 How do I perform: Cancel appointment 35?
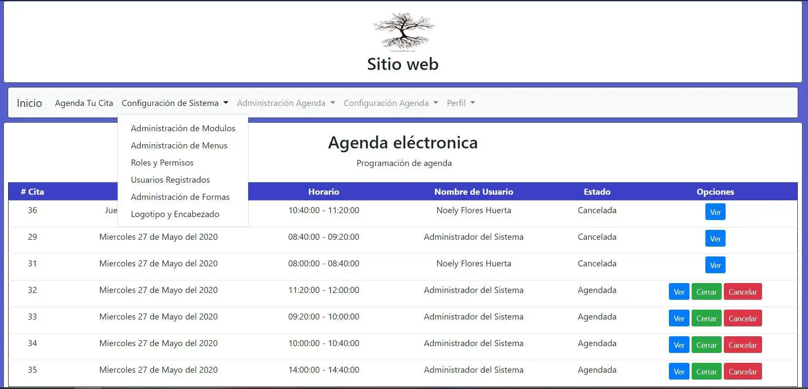[743, 371]
